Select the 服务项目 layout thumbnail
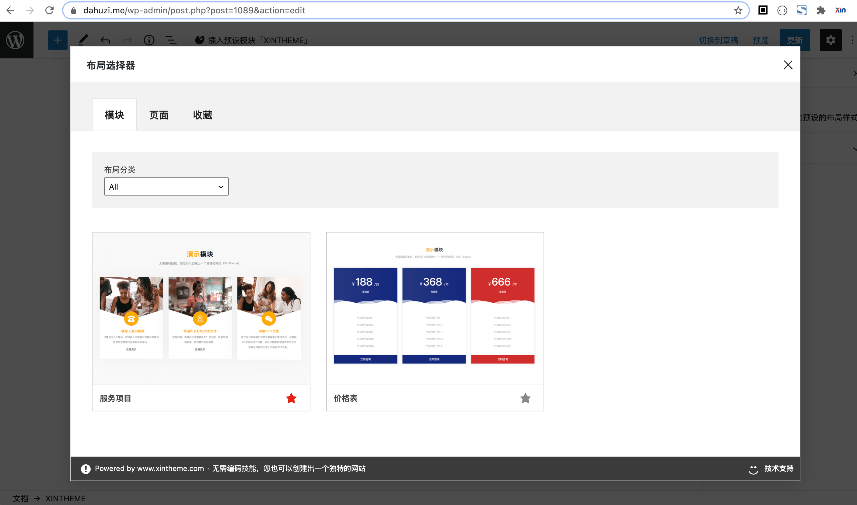 [201, 308]
